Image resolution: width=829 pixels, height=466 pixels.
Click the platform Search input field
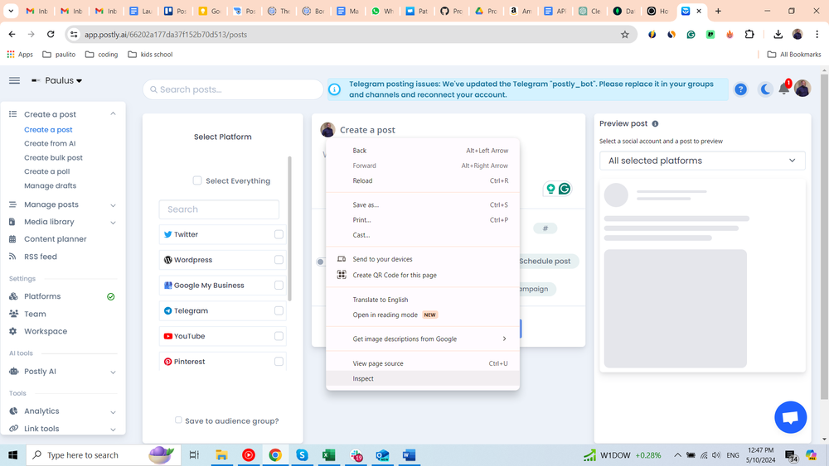[219, 209]
